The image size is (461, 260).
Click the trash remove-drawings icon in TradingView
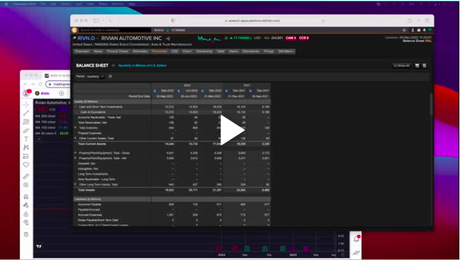click(x=26, y=235)
